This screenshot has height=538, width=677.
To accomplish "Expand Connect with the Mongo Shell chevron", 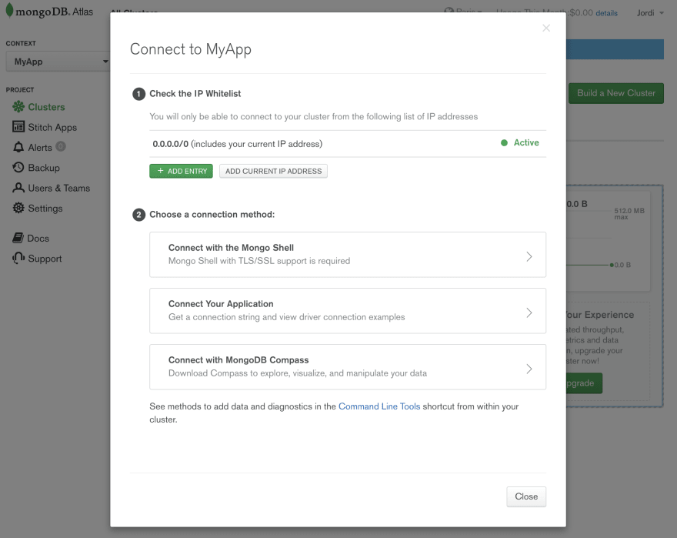I will 529,256.
